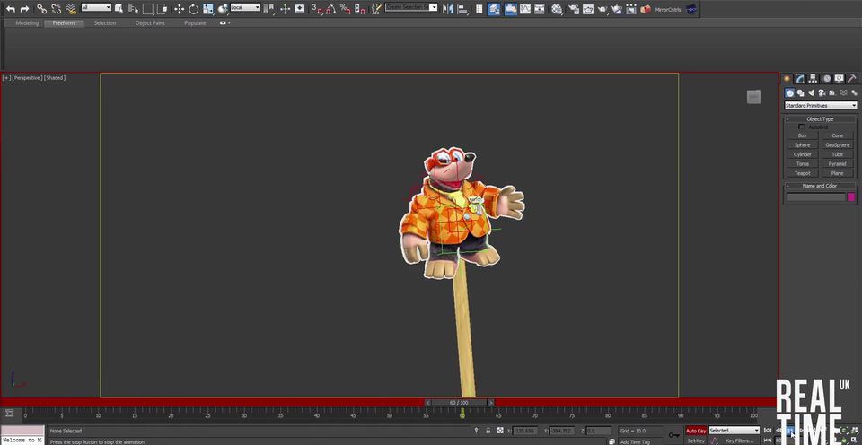Switch to the Selection ribbon tab

[104, 23]
